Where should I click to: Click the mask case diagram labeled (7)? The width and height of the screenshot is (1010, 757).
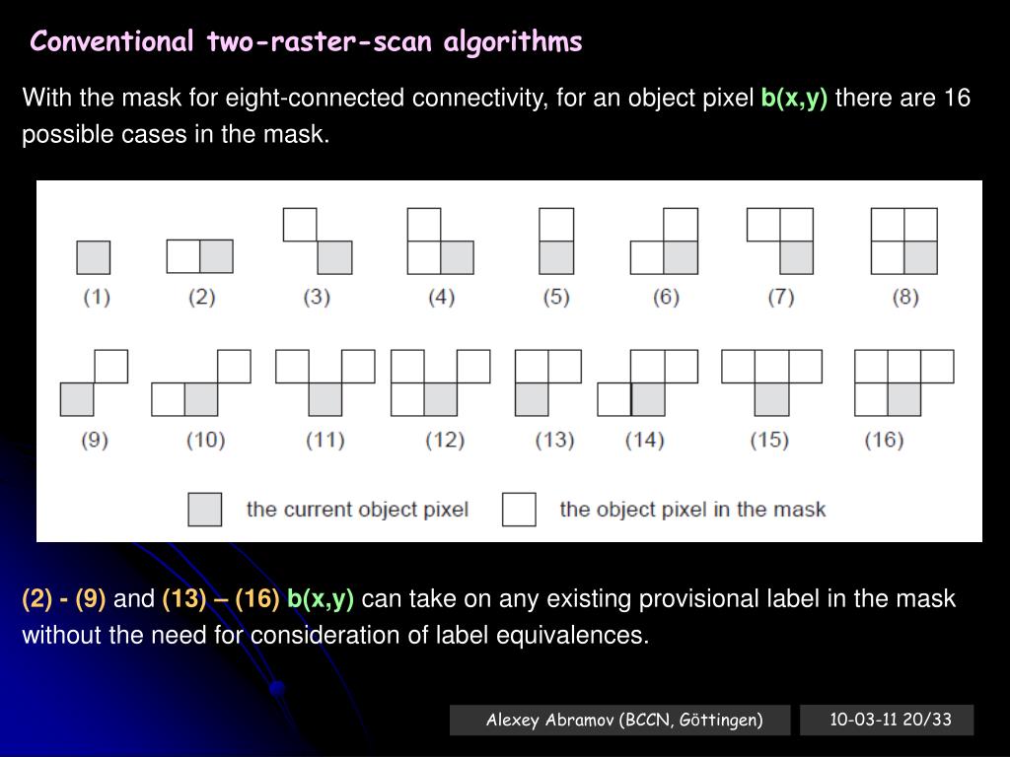[780, 241]
